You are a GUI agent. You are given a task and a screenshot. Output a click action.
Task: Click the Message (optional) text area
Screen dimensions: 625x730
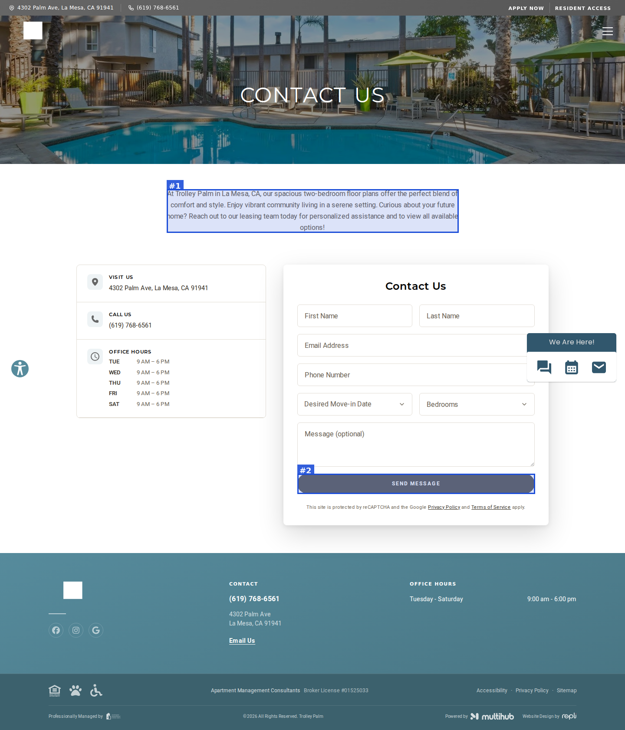coord(416,445)
